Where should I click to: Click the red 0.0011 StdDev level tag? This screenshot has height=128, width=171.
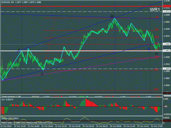pos(167,121)
